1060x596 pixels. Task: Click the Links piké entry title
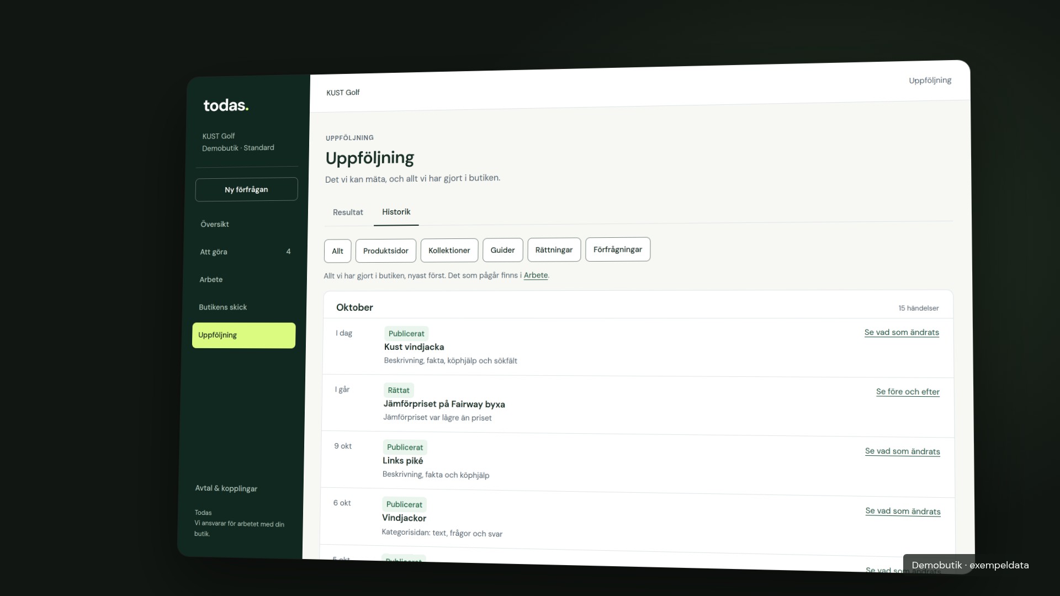point(403,461)
